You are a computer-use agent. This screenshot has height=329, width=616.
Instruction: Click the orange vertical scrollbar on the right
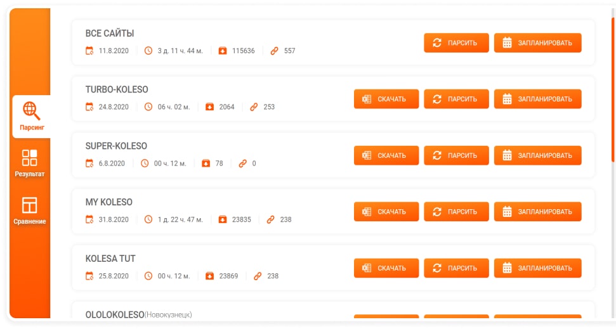tap(613, 88)
